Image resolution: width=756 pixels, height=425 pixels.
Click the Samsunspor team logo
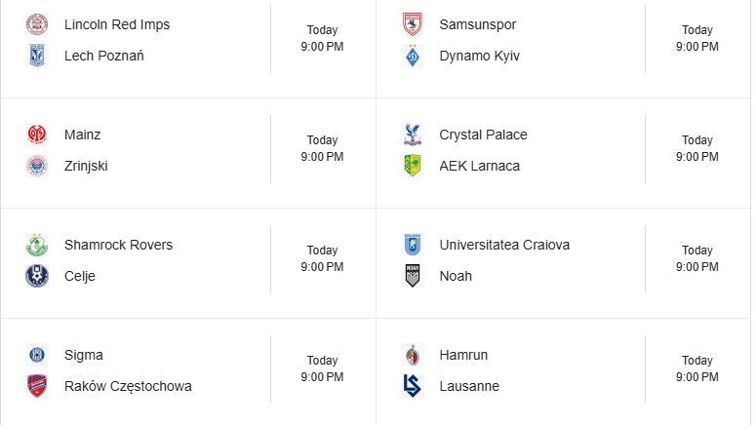(413, 24)
